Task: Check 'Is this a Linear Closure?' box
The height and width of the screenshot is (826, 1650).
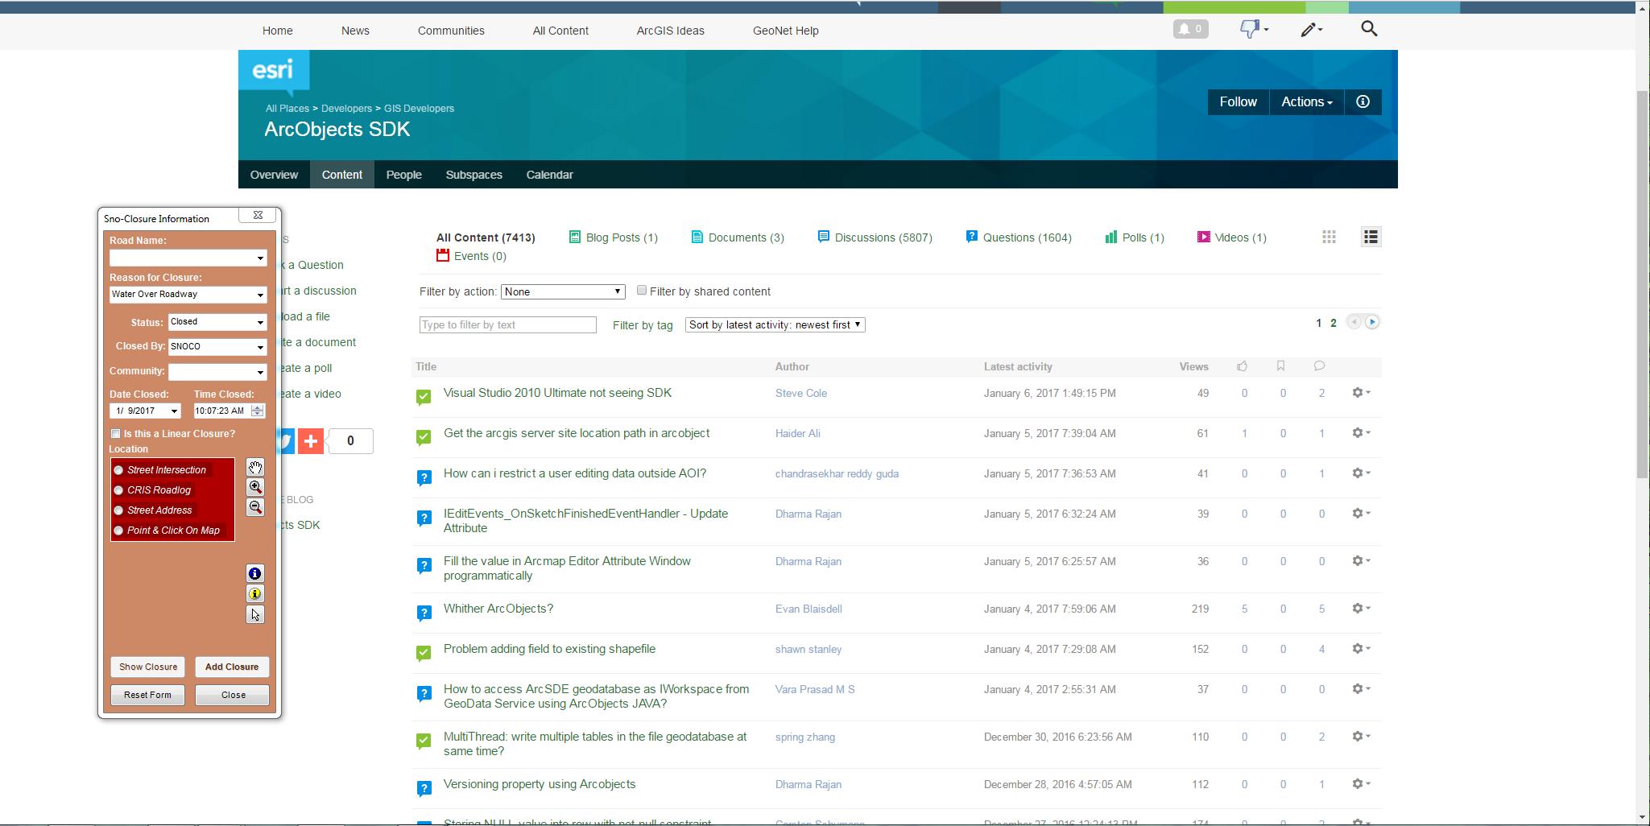Action: click(116, 434)
